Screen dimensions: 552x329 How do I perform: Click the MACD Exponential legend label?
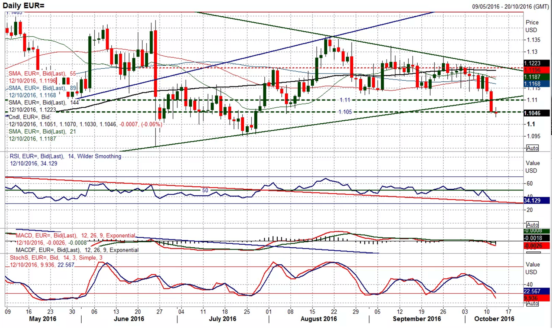pyautogui.click(x=75, y=235)
